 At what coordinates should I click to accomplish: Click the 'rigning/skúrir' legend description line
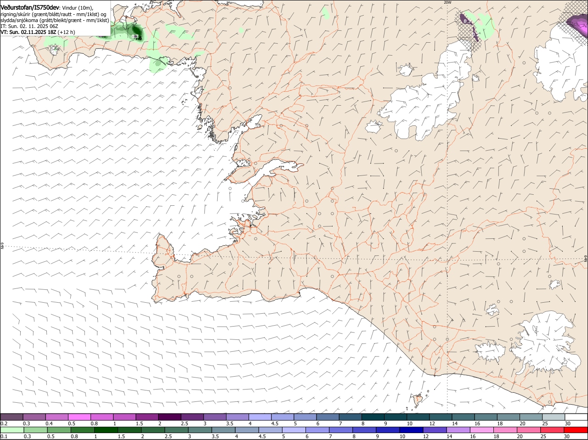(x=53, y=14)
